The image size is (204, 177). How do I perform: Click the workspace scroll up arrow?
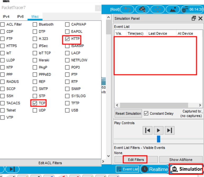click(108, 17)
